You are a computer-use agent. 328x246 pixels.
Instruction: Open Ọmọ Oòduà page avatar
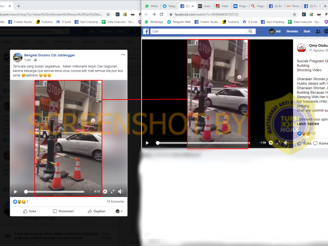pos(301,48)
